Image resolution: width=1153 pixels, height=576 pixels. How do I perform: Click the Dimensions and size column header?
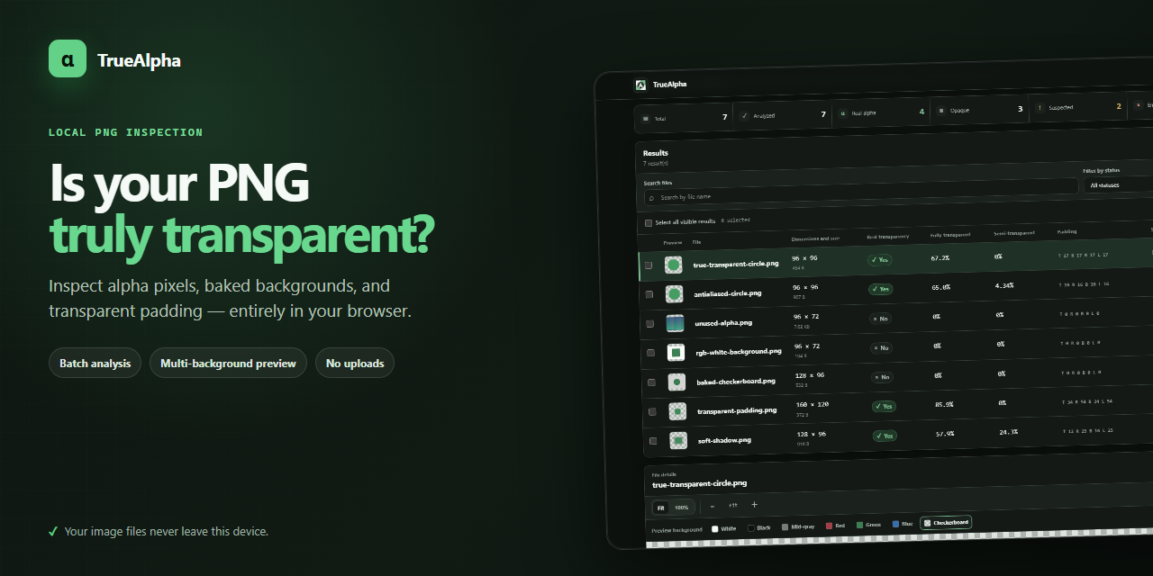click(x=816, y=238)
